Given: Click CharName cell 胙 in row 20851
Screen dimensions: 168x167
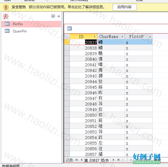Looking at the screenshot, I should [111, 120].
